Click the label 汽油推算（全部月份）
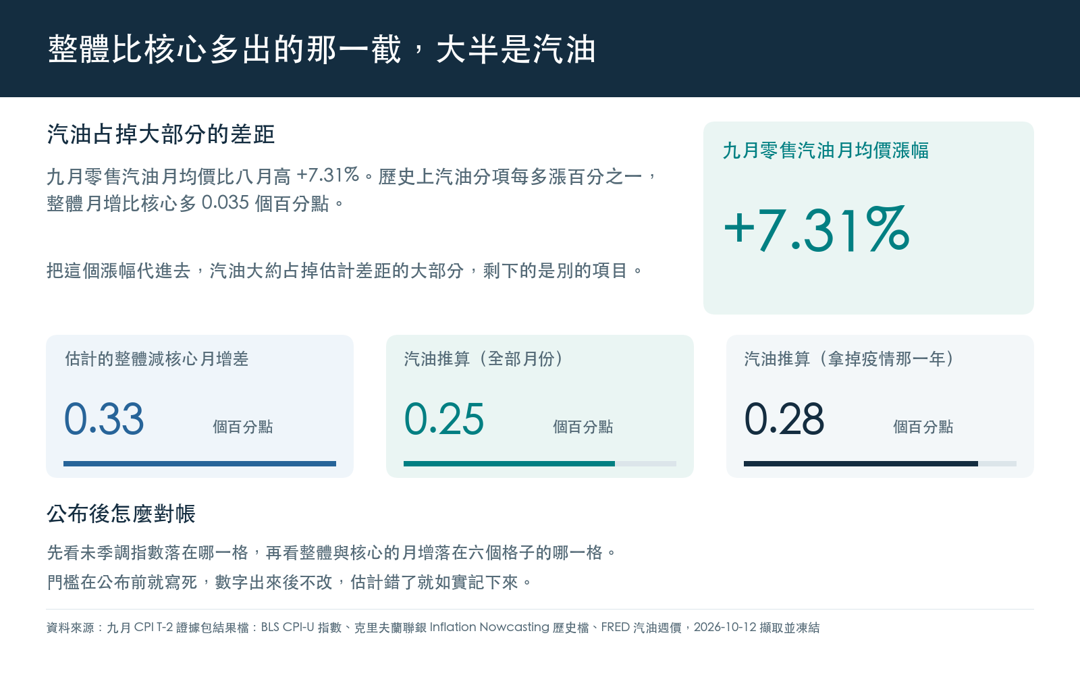Viewport: 1080px width, 675px height. (484, 358)
